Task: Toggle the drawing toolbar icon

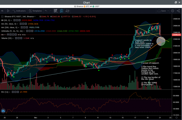Action: coord(56,11)
